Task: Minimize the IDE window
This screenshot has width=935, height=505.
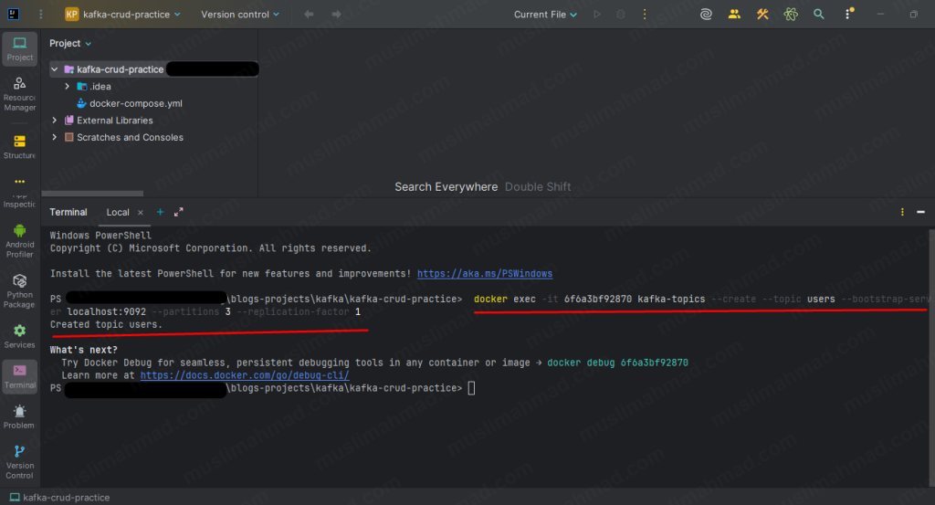Action: coord(880,15)
